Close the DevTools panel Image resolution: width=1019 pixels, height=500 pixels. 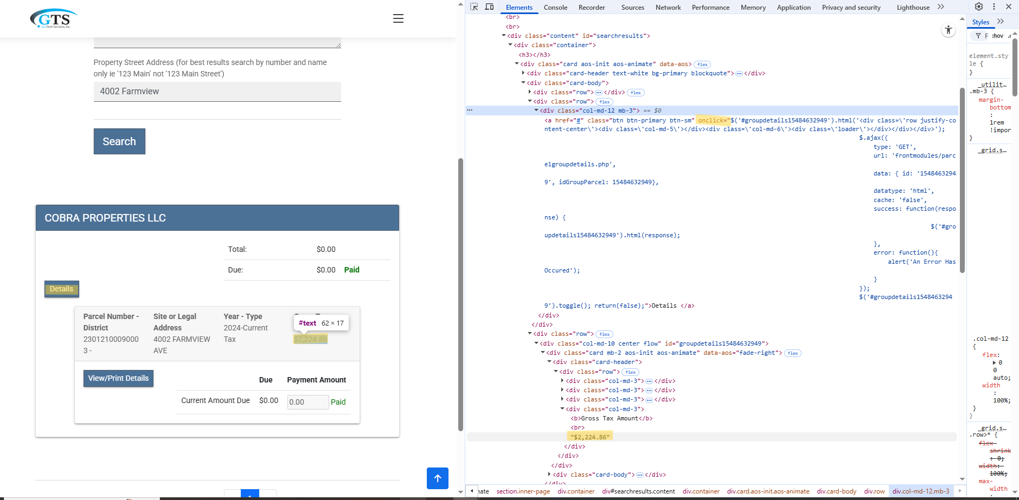(1009, 7)
